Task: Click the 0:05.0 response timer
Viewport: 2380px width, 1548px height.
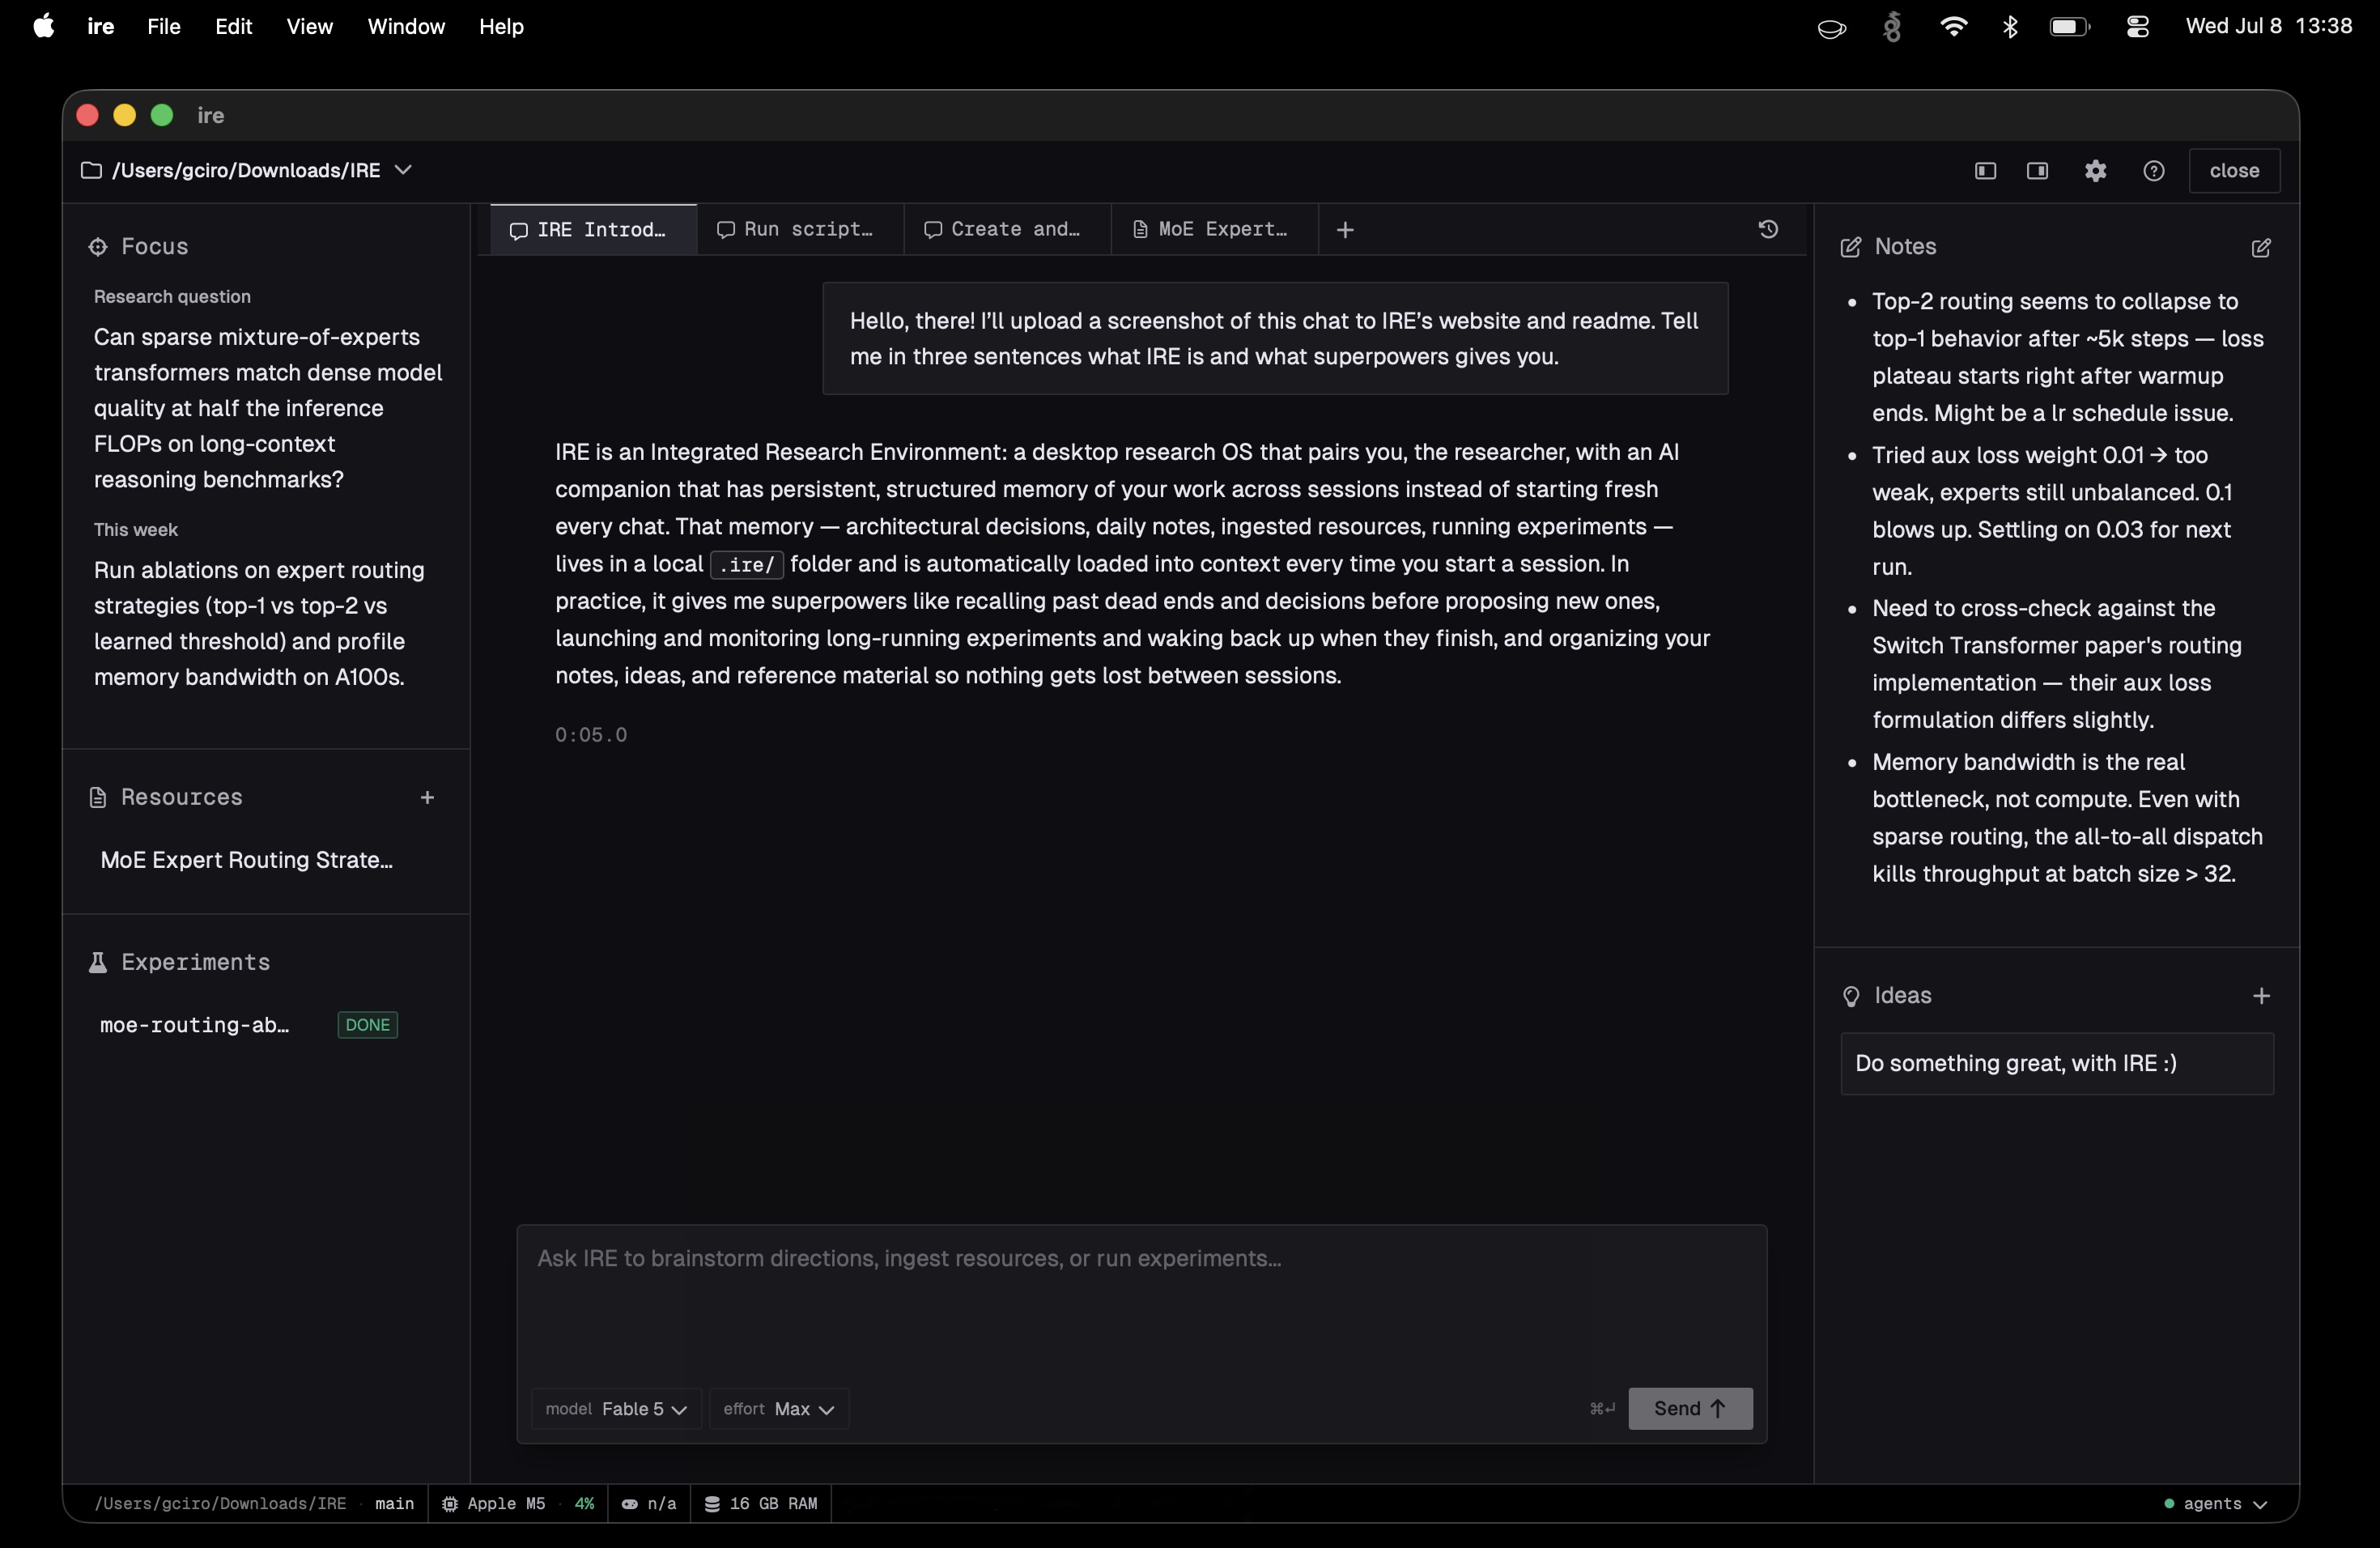Action: 591,734
